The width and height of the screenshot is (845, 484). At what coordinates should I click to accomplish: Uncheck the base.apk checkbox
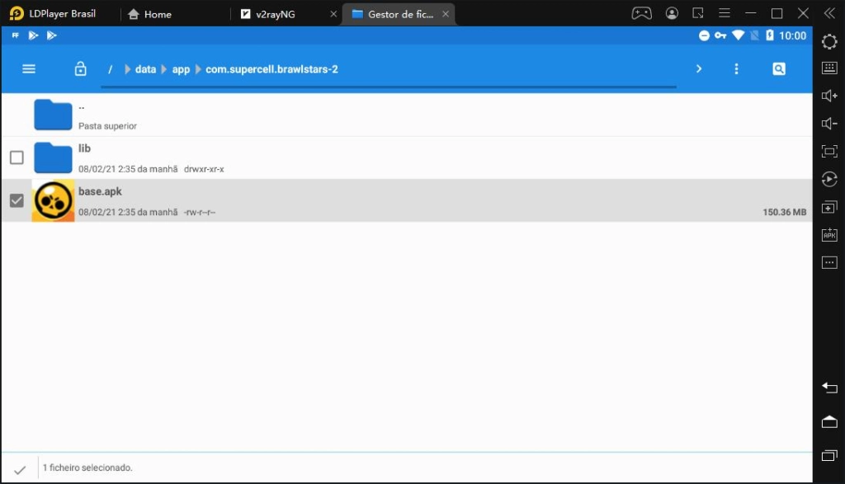point(17,200)
